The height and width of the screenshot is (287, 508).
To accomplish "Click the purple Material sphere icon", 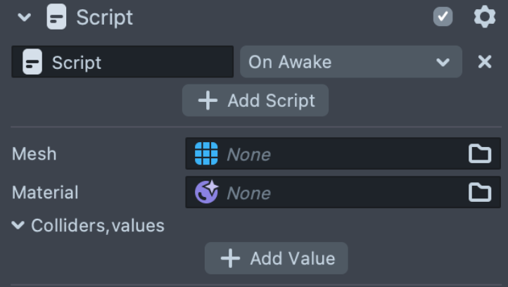I will 206,192.
